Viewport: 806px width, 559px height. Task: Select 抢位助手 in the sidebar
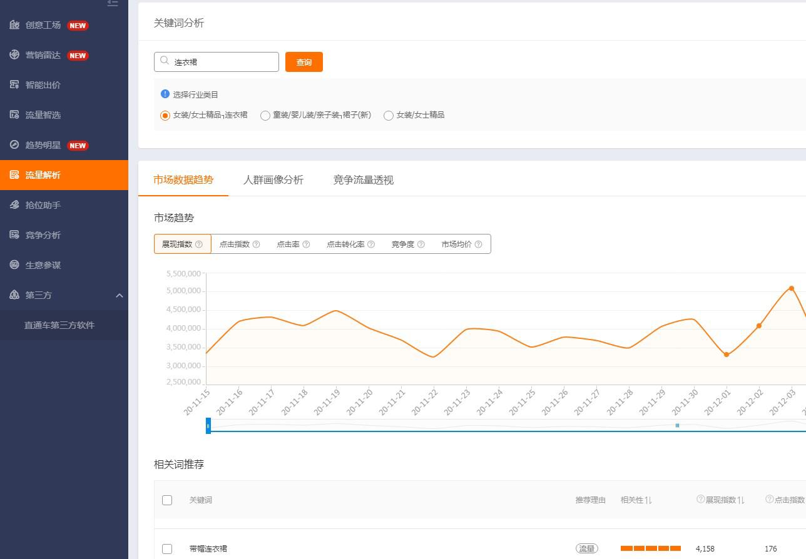point(44,204)
